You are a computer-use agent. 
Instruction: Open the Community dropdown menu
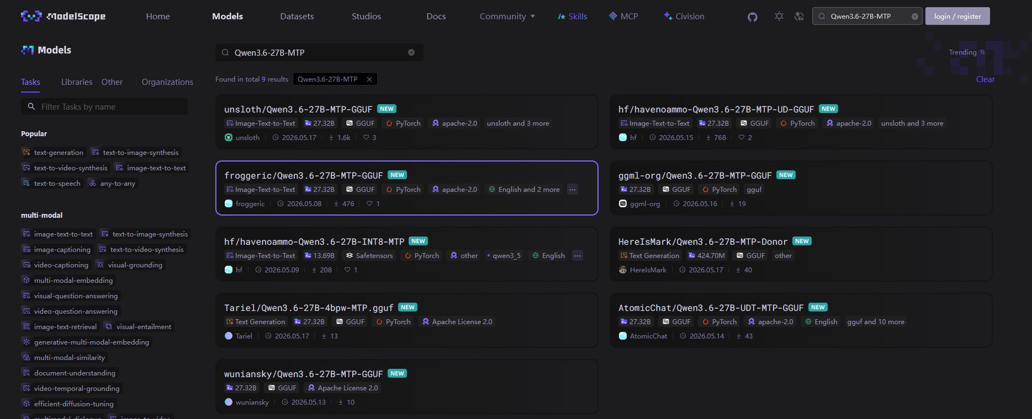507,17
